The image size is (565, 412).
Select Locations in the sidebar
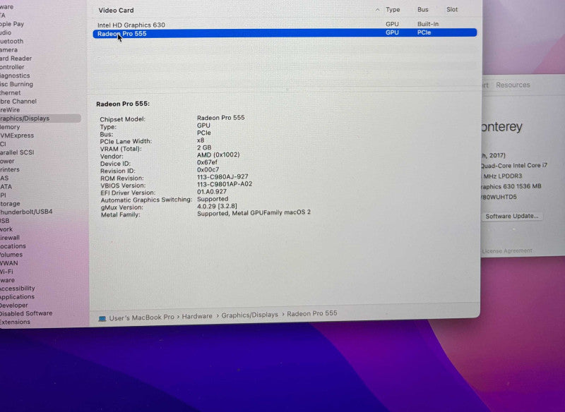pyautogui.click(x=13, y=246)
